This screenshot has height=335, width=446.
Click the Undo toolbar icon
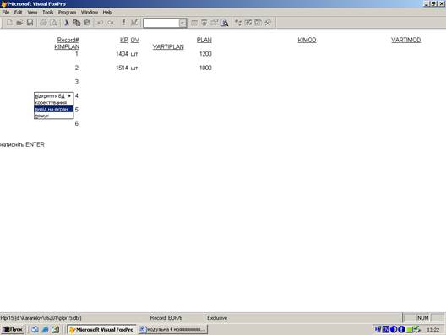(x=101, y=23)
